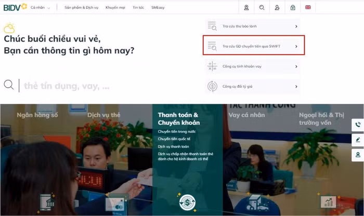
Task: Click the phone contact side icon
Action: click(x=358, y=125)
